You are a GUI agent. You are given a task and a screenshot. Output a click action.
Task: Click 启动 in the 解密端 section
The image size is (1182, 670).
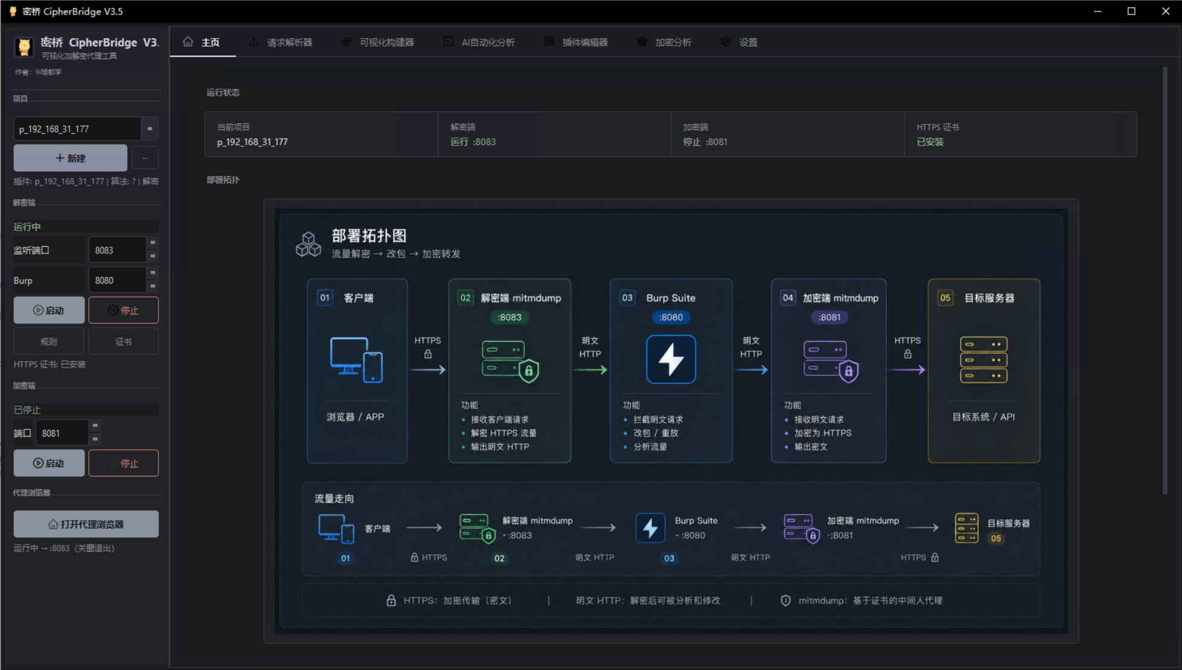(49, 310)
